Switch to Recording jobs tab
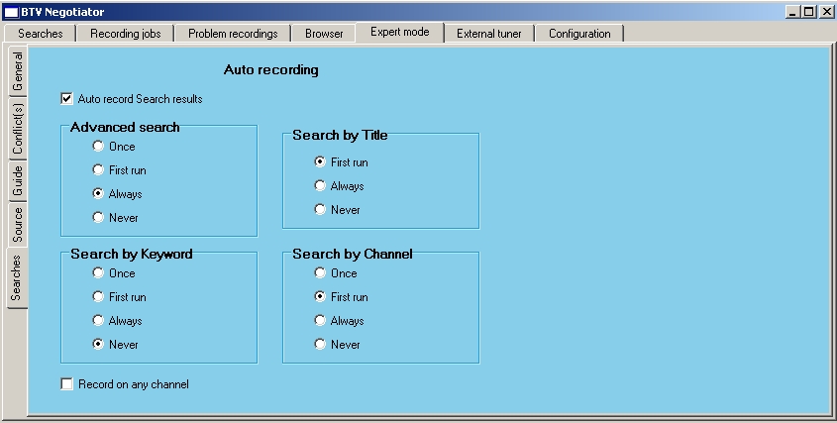The height and width of the screenshot is (423, 837). point(126,33)
